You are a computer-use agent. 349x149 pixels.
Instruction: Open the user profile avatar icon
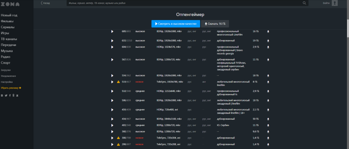click(x=335, y=3)
